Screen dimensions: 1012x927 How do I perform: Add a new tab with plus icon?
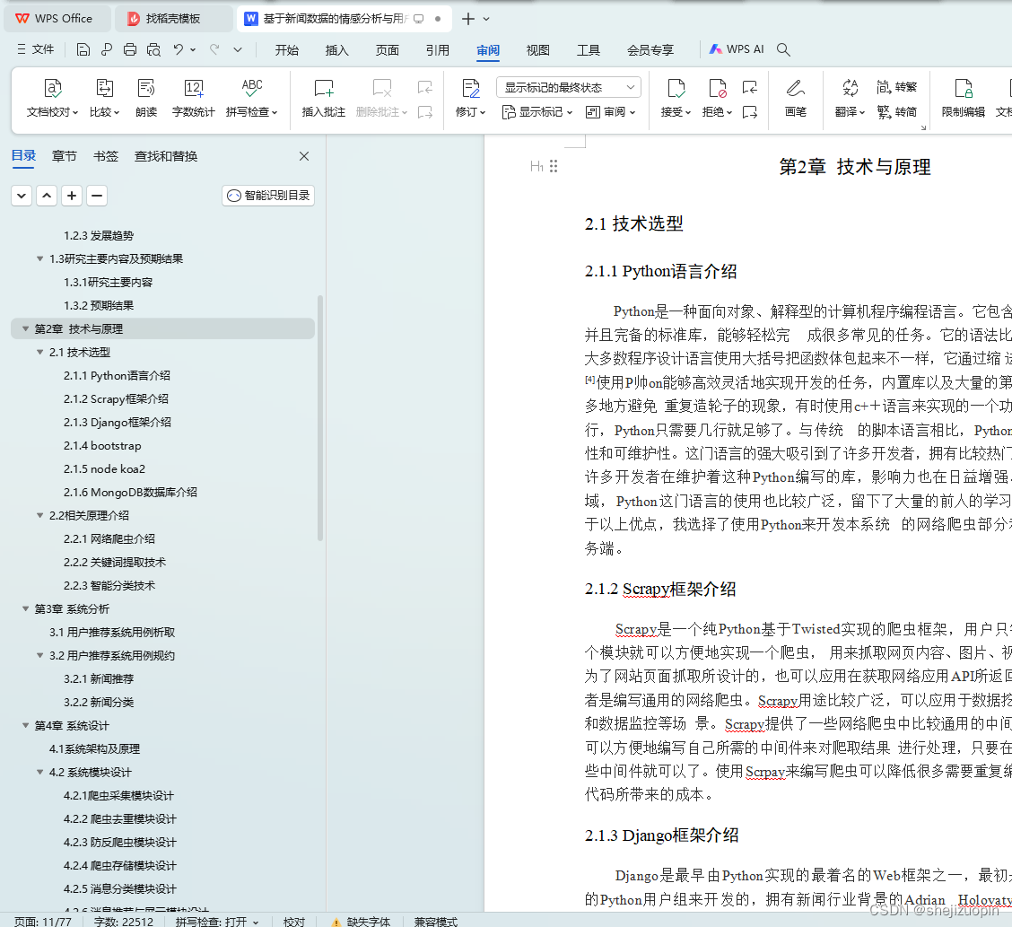(x=468, y=19)
